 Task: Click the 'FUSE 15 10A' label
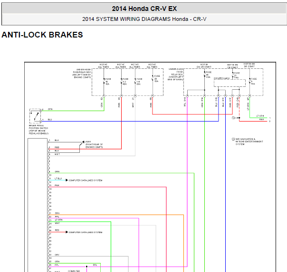(108, 82)
